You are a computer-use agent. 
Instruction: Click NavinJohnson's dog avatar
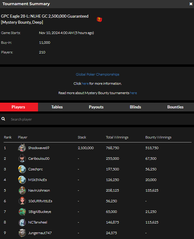click(x=22, y=190)
